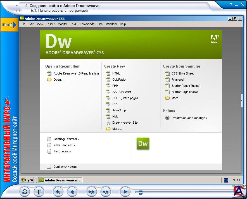Click the JavaScript text link
Screen dimensions: 247x199
pos(119,110)
